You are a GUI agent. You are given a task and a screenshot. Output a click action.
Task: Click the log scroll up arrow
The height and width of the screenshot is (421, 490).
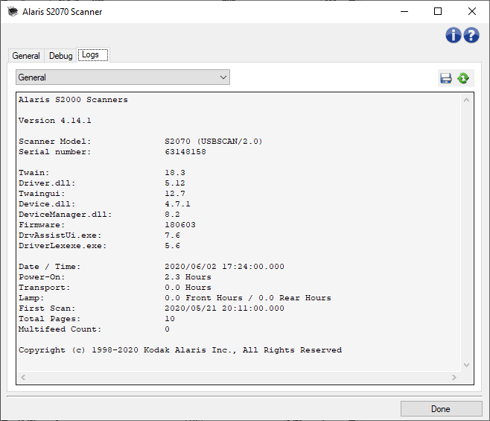point(467,100)
